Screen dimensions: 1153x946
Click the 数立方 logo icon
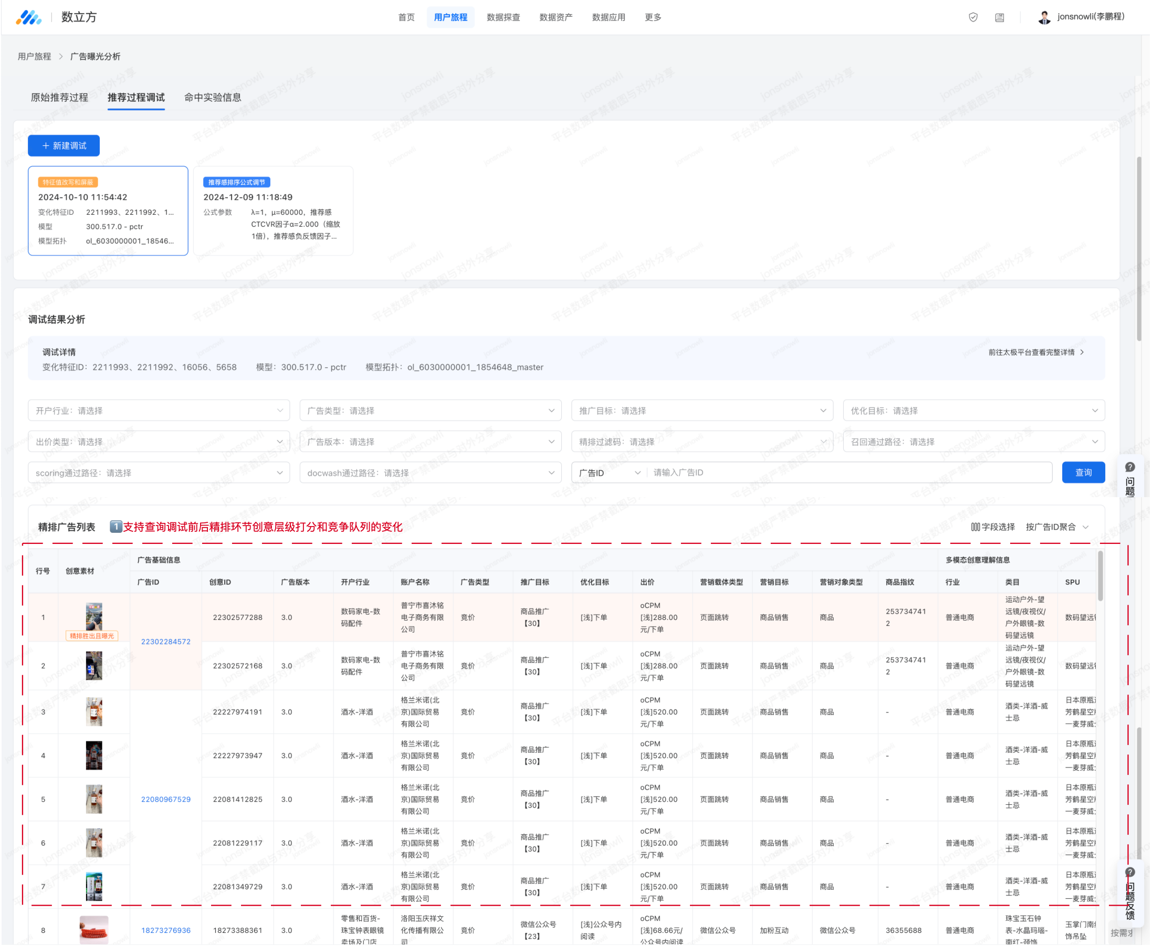28,17
